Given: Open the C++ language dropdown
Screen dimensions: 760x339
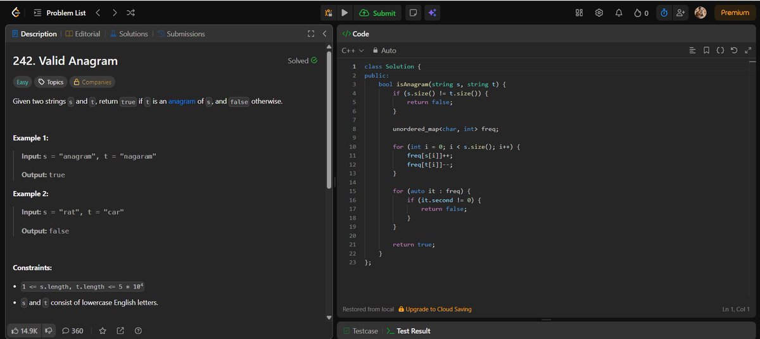Looking at the screenshot, I should coord(353,50).
